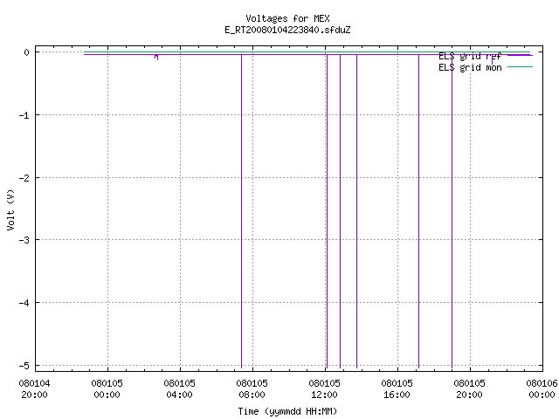Screen dimensions: 559x419
Task: Pick the purple line sample beside "ELS grid ref"
Action: tap(520, 56)
